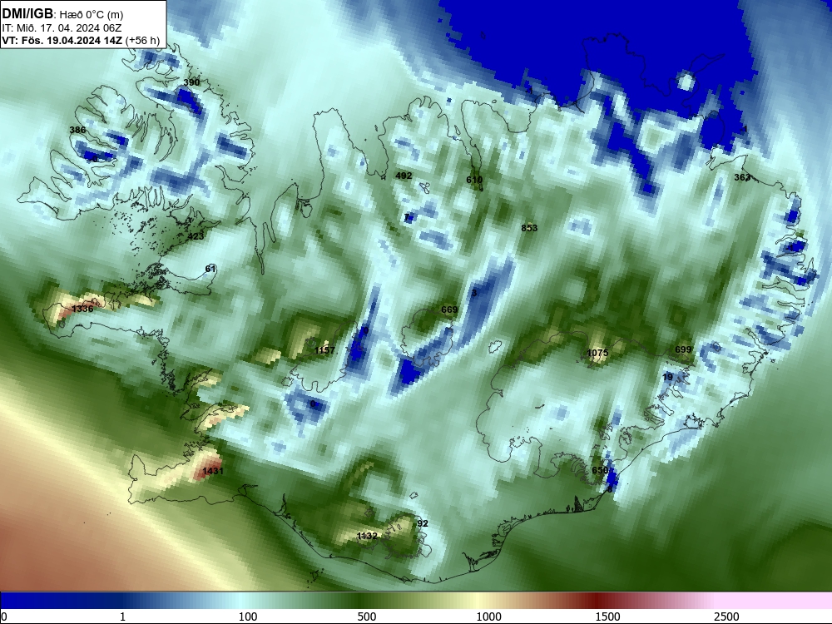Click the map value 492

point(404,176)
